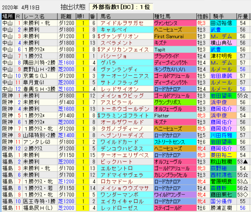Click the 騎手 column header

click(218, 17)
